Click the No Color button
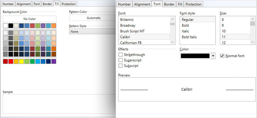This screenshot has width=257, height=118. pyautogui.click(x=29, y=19)
